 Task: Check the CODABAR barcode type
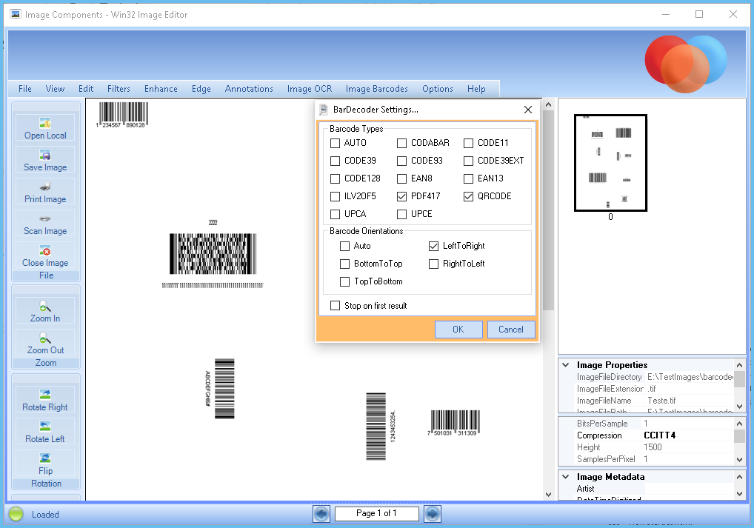pos(401,144)
